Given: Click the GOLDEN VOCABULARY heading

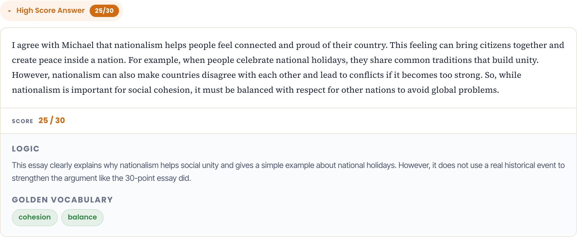Looking at the screenshot, I should pos(62,200).
